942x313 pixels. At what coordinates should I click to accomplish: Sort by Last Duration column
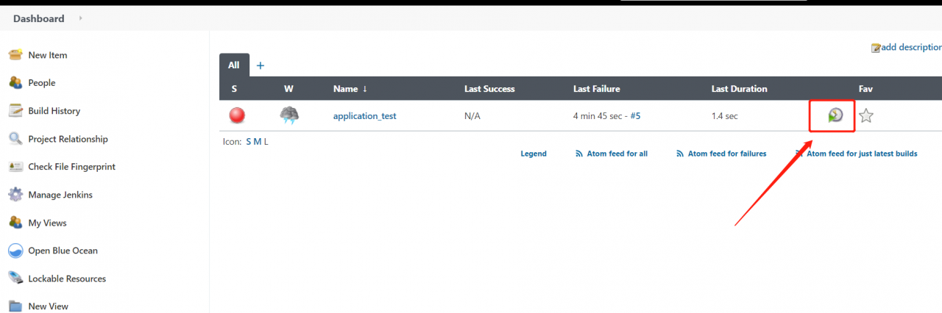coord(740,89)
